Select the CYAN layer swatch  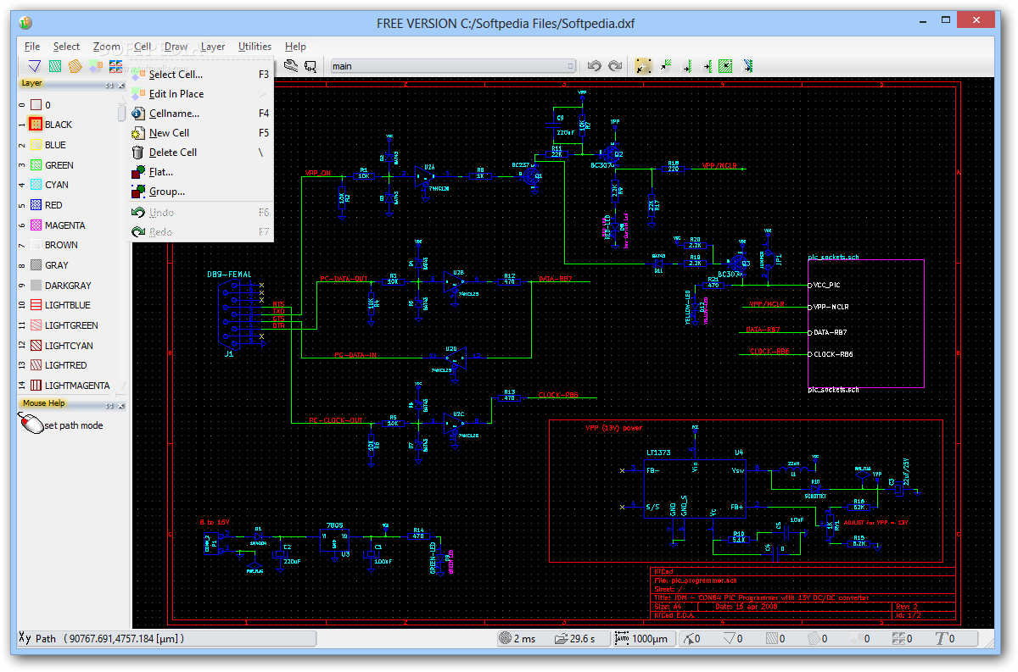(36, 185)
